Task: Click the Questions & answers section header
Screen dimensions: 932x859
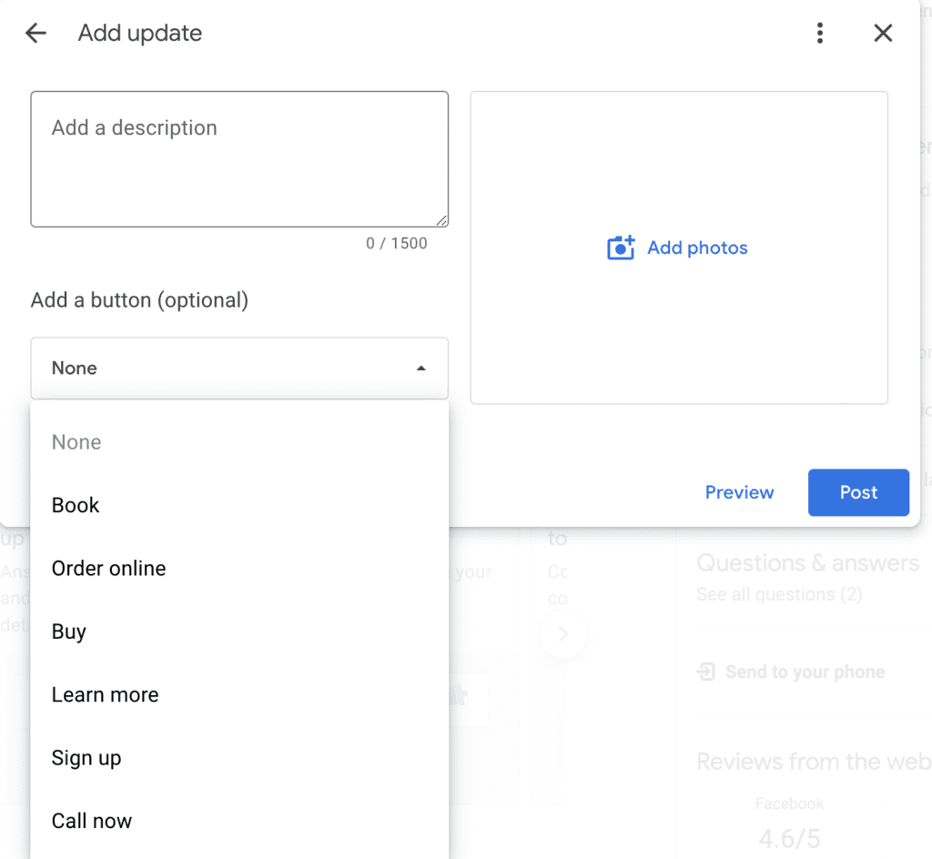Action: coord(810,562)
